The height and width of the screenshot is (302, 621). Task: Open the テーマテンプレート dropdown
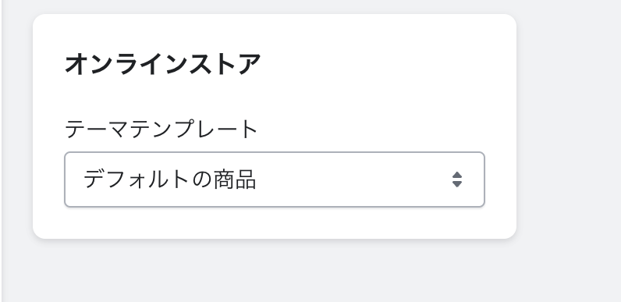[275, 179]
